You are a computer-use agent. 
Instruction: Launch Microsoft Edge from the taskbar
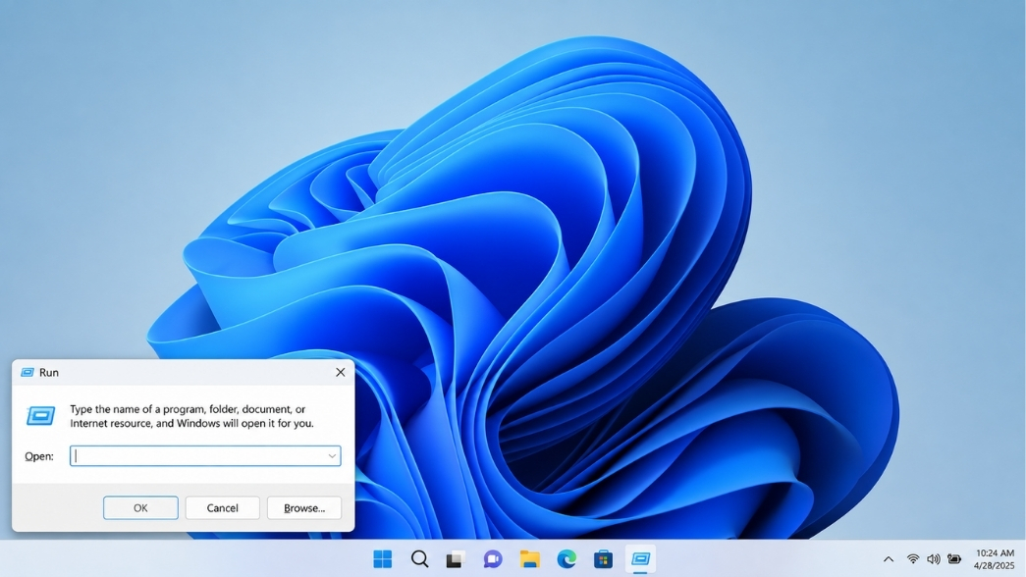pyautogui.click(x=567, y=558)
